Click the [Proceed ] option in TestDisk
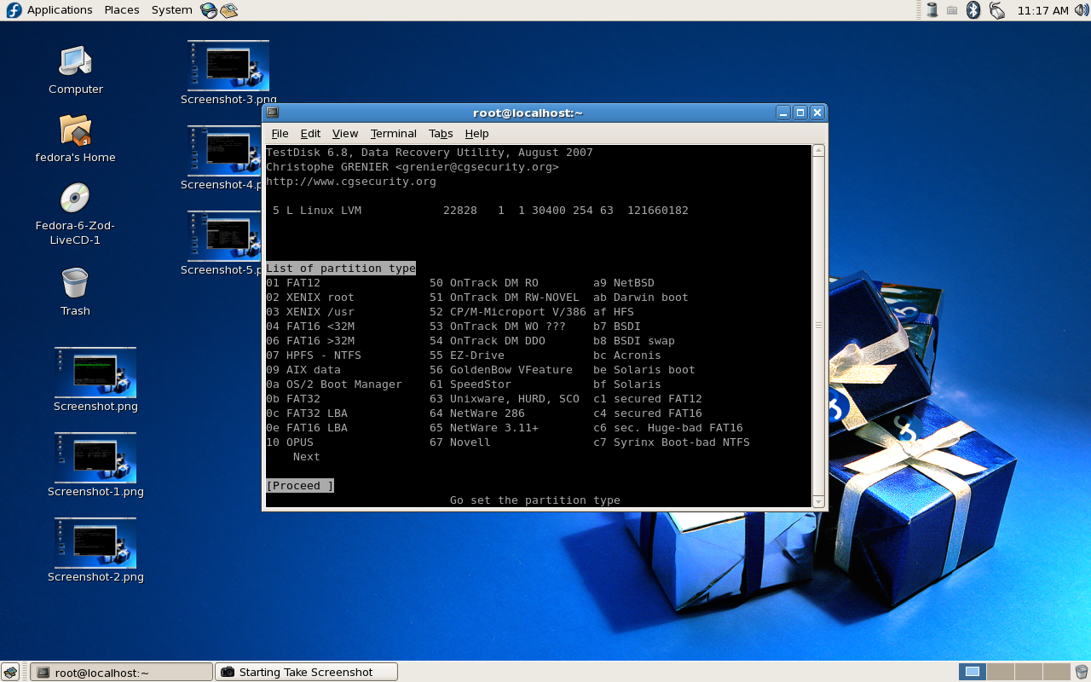 tap(300, 485)
